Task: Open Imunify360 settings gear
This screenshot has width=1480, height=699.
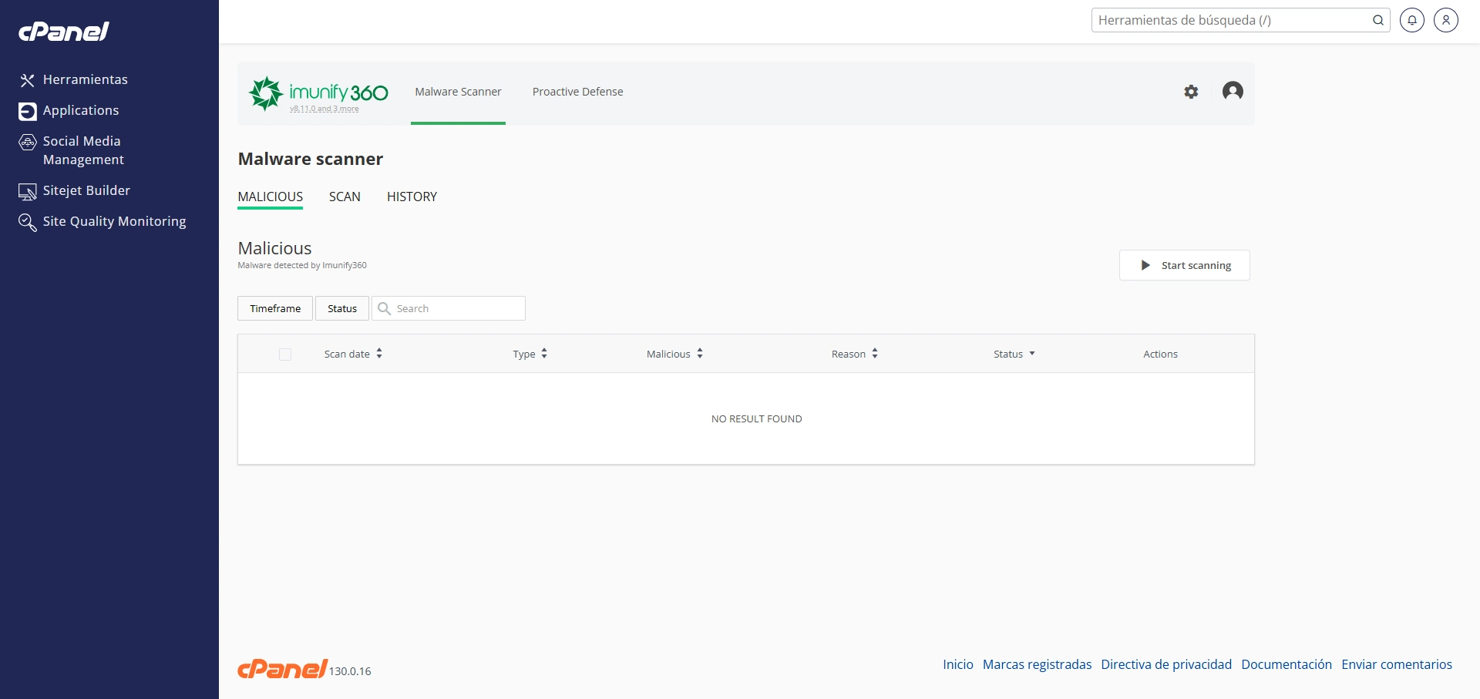Action: click(x=1191, y=92)
